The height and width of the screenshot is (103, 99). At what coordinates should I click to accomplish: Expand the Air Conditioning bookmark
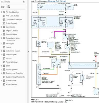click(2, 12)
